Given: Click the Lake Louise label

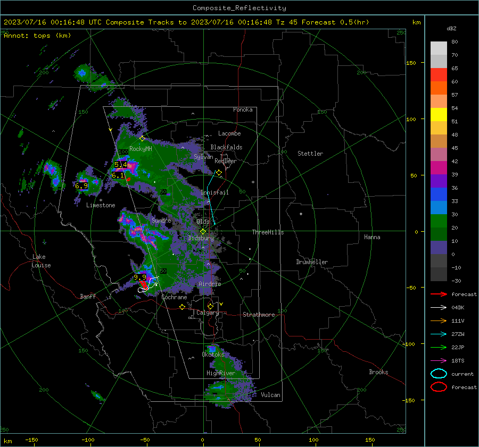Looking at the screenshot, I should click(41, 261).
